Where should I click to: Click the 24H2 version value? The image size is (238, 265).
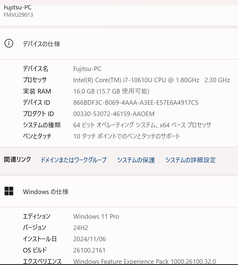point(81,228)
